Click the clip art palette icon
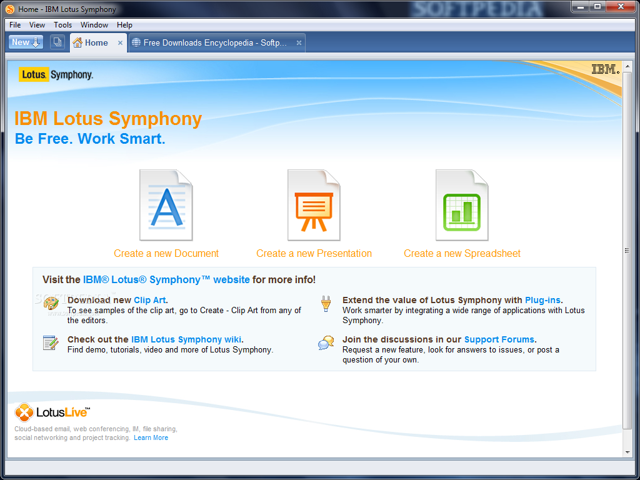The image size is (640, 480). (51, 304)
